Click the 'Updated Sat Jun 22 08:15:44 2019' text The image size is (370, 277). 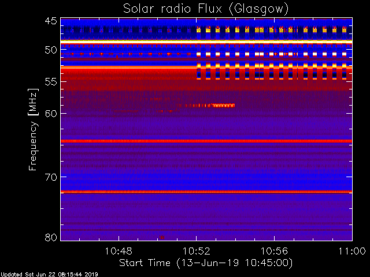[49, 275]
